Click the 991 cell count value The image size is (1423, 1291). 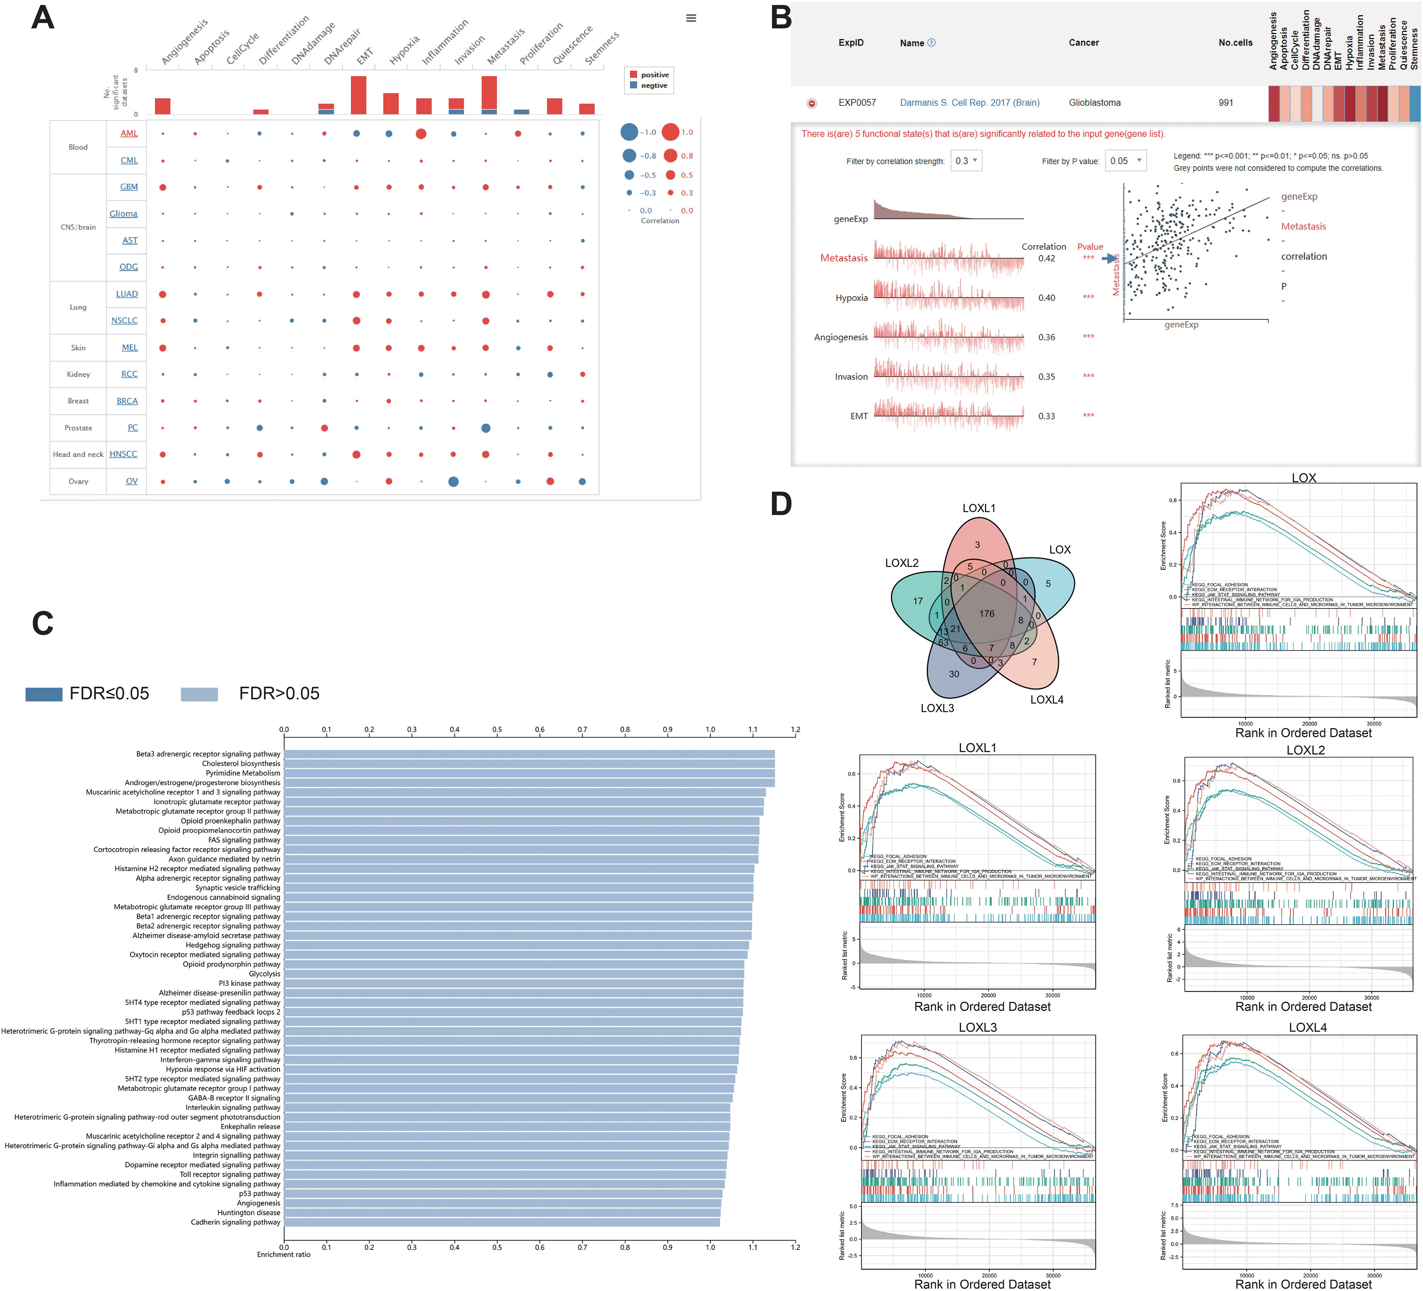[x=1226, y=102]
